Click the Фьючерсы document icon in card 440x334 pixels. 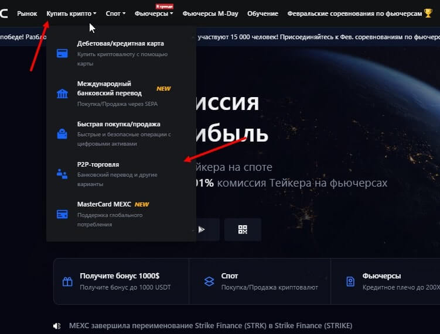[350, 281]
